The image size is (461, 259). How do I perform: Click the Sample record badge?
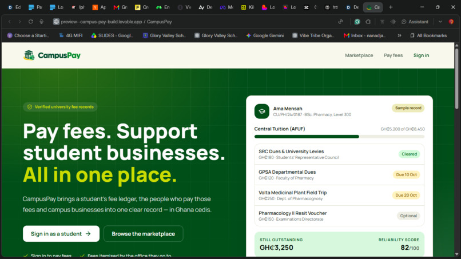pos(408,108)
